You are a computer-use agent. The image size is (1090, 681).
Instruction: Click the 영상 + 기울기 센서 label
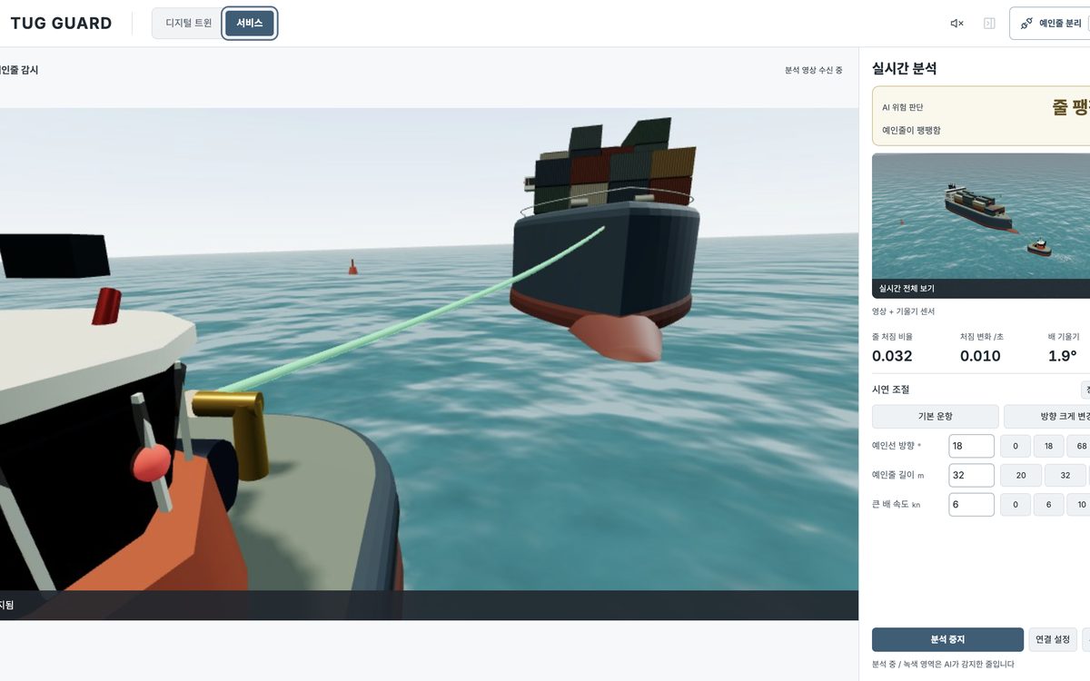[x=904, y=311]
